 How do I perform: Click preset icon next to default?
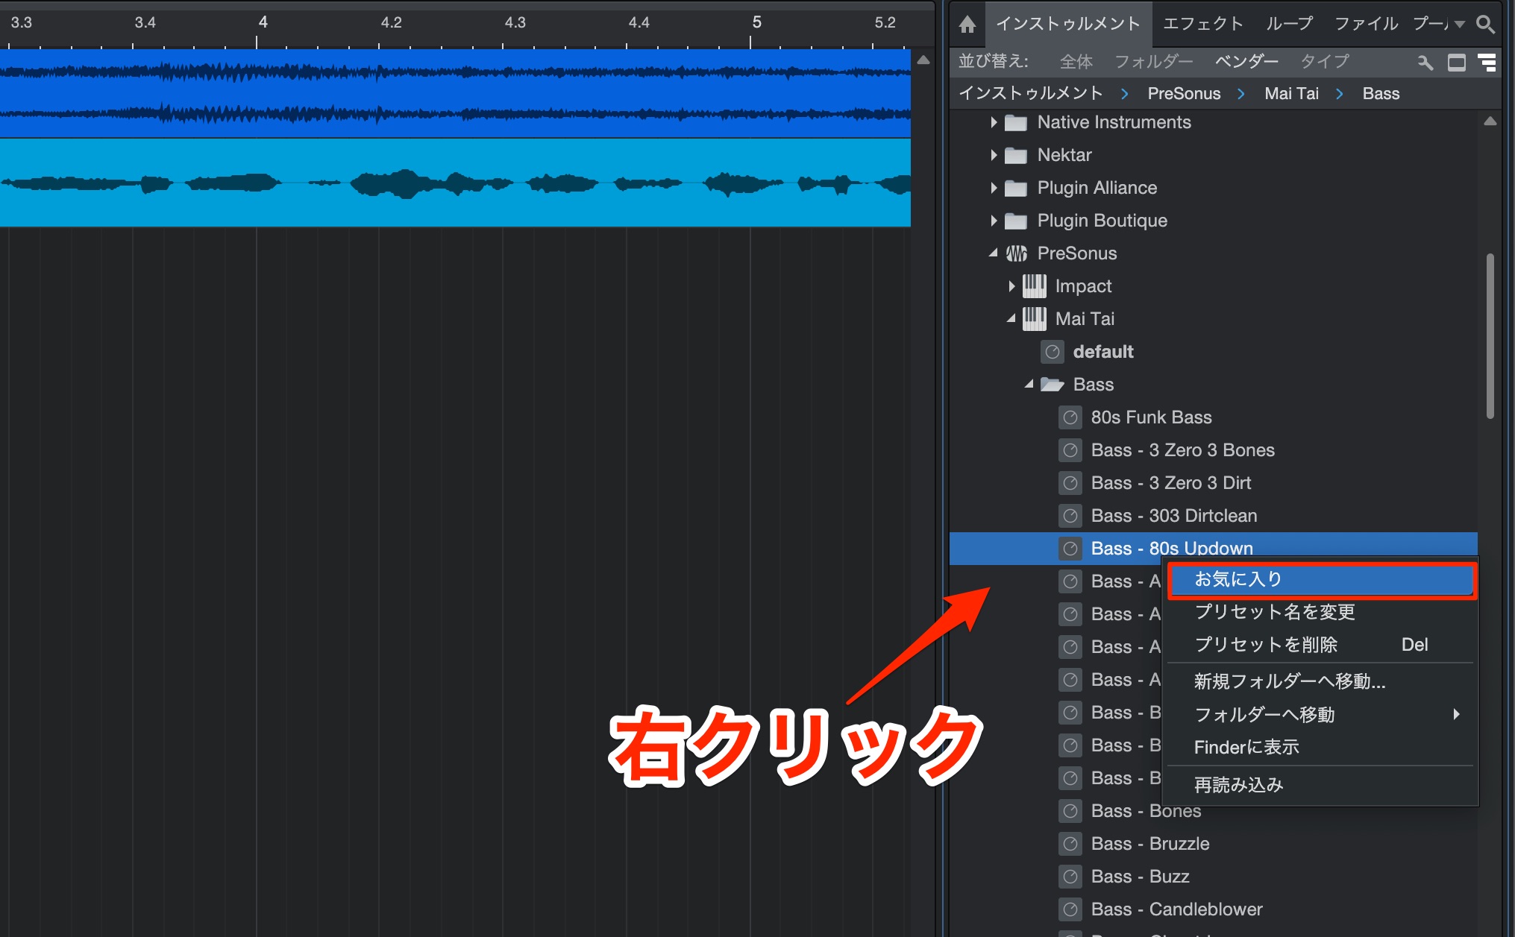pos(1052,352)
